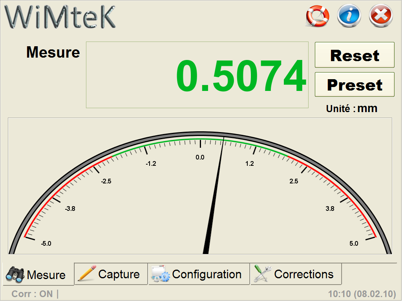Click the pencil icon on Capture tab

coord(87,273)
